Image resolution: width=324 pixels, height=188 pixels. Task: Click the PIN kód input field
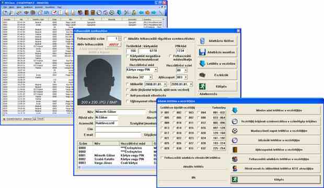pyautogui.click(x=180, y=51)
